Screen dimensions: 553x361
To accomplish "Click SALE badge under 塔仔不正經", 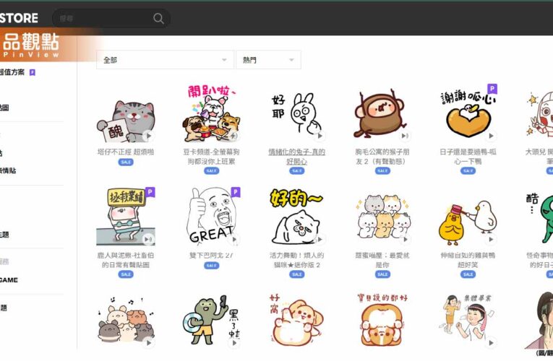I will (126, 162).
